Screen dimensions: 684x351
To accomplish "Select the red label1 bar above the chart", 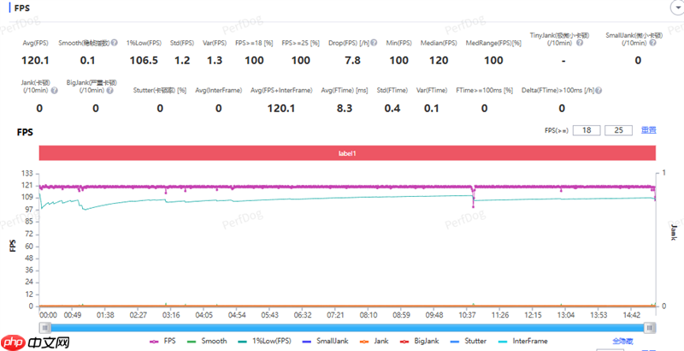I will point(347,152).
